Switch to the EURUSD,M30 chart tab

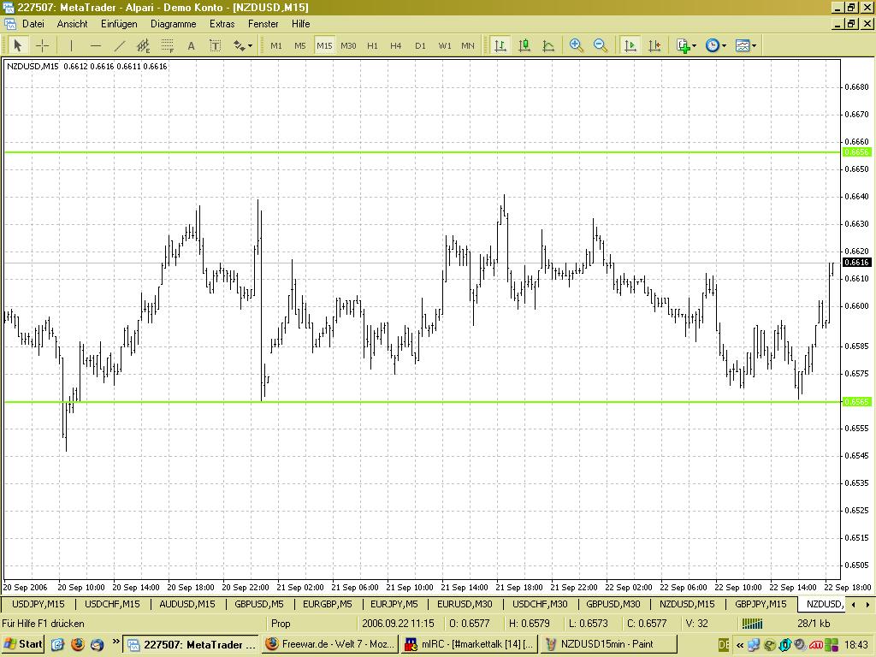pos(464,604)
